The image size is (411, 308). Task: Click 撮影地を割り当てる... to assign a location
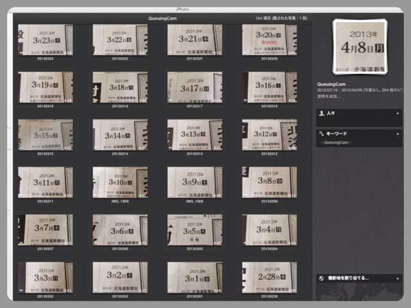pos(348,278)
